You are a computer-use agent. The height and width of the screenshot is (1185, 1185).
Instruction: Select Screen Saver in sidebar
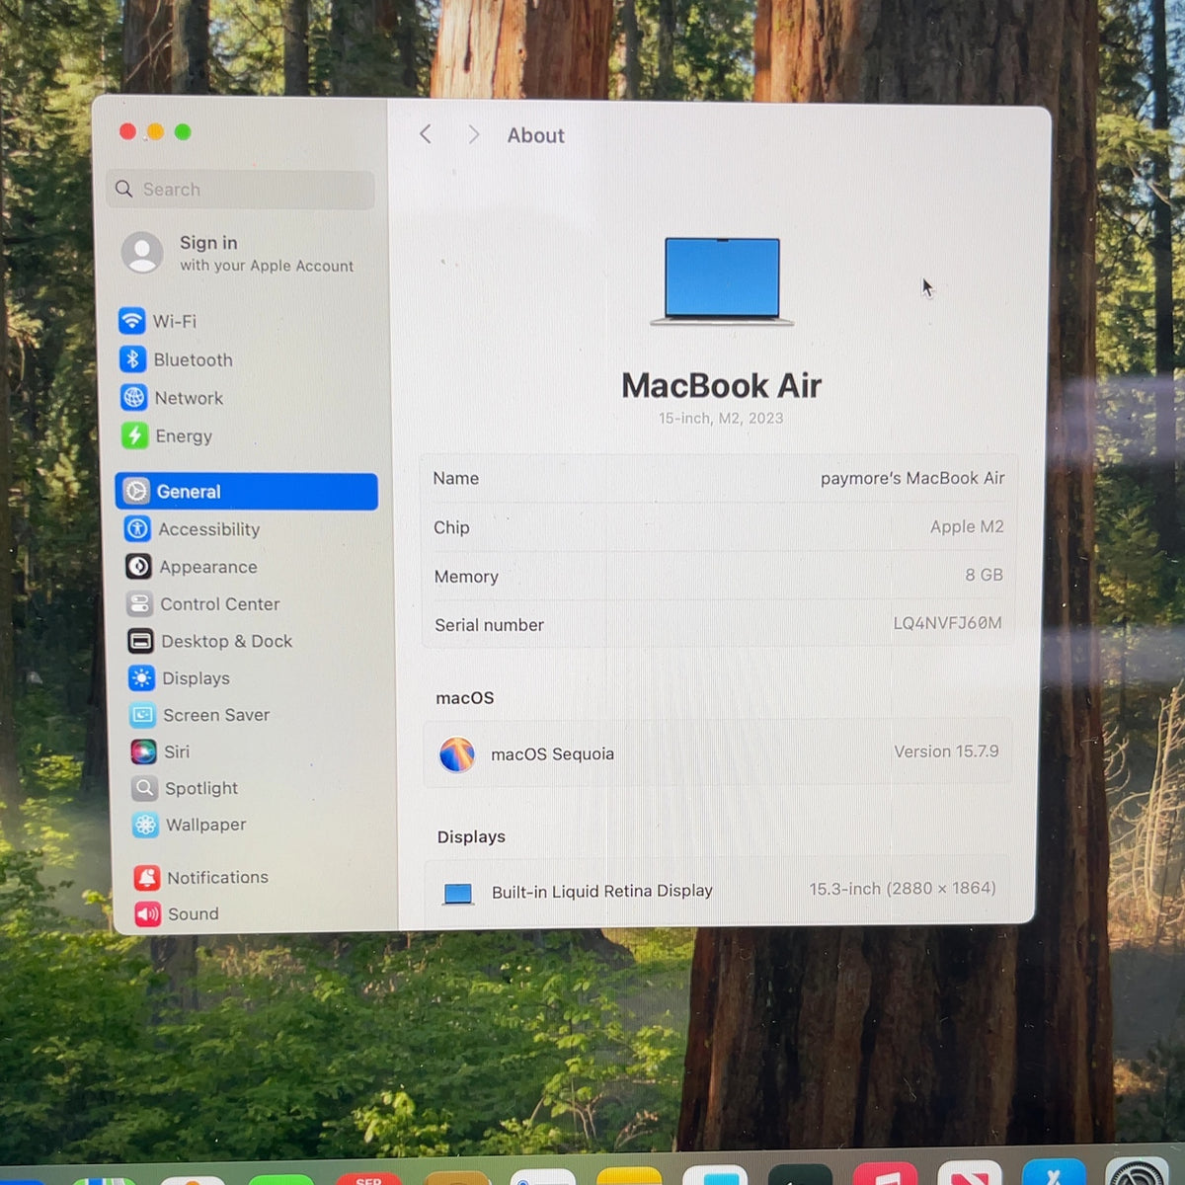199,715
